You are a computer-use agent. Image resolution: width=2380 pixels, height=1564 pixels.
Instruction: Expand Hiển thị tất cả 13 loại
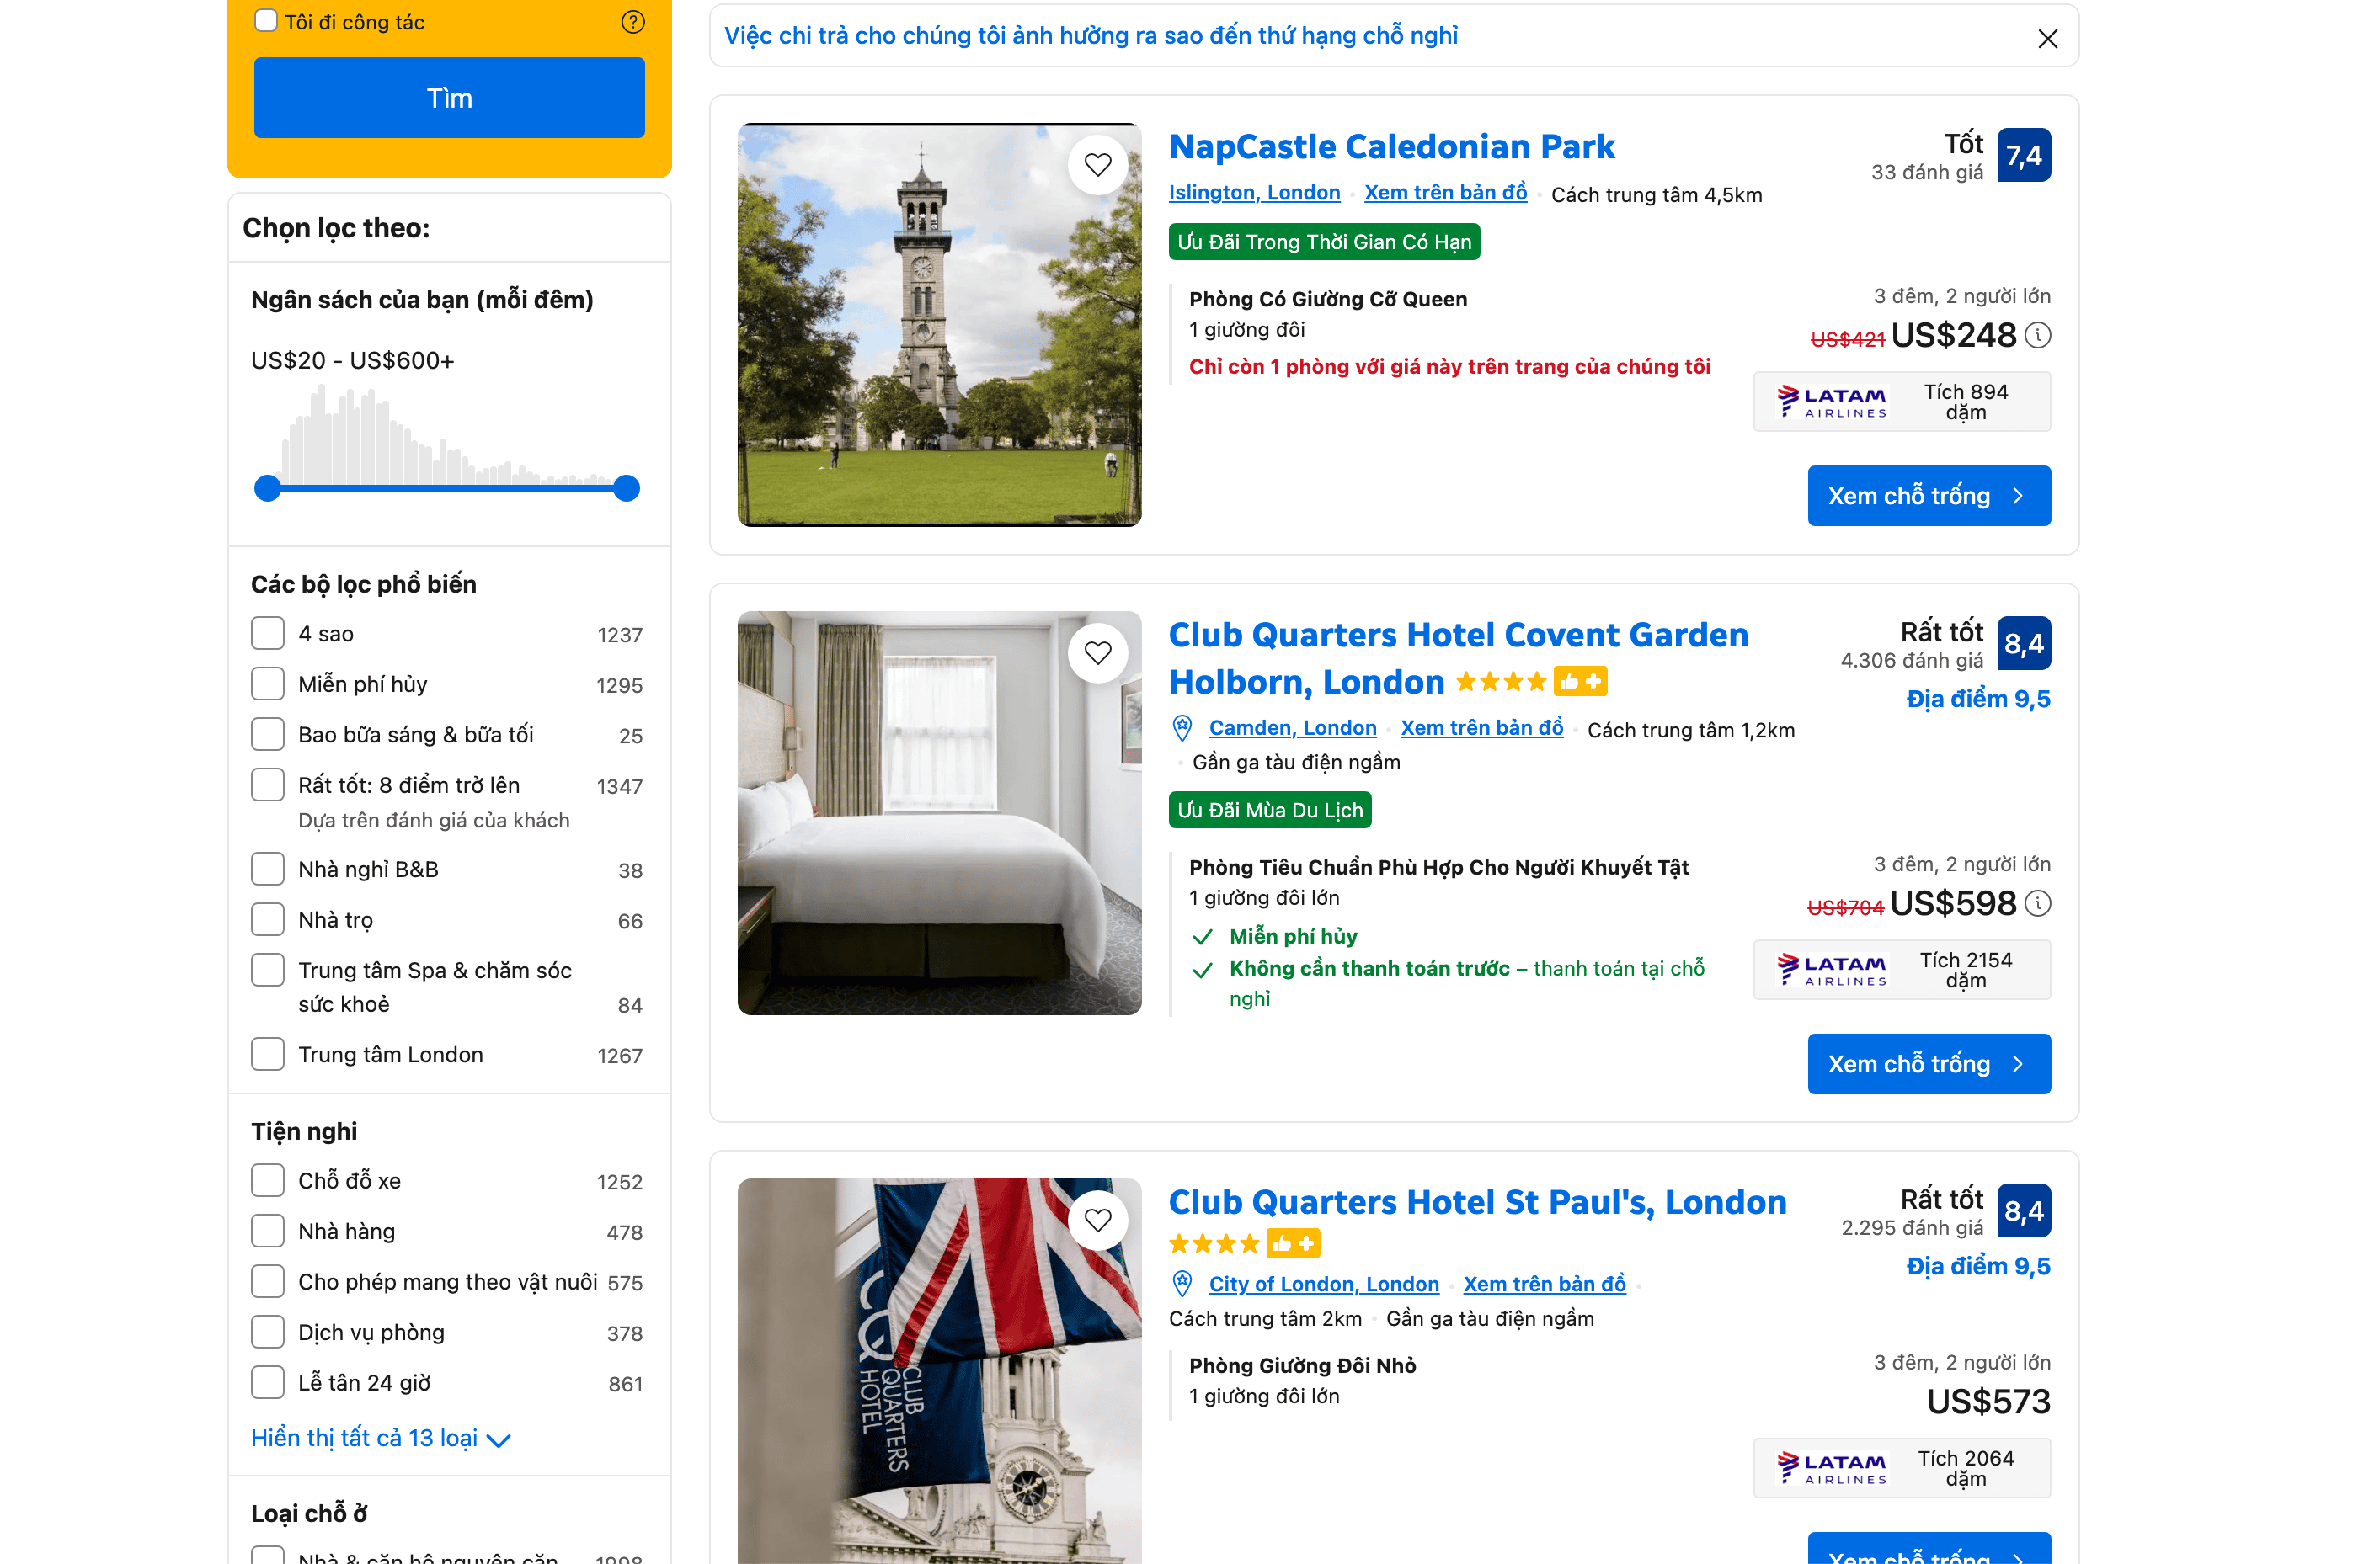[x=380, y=1438]
